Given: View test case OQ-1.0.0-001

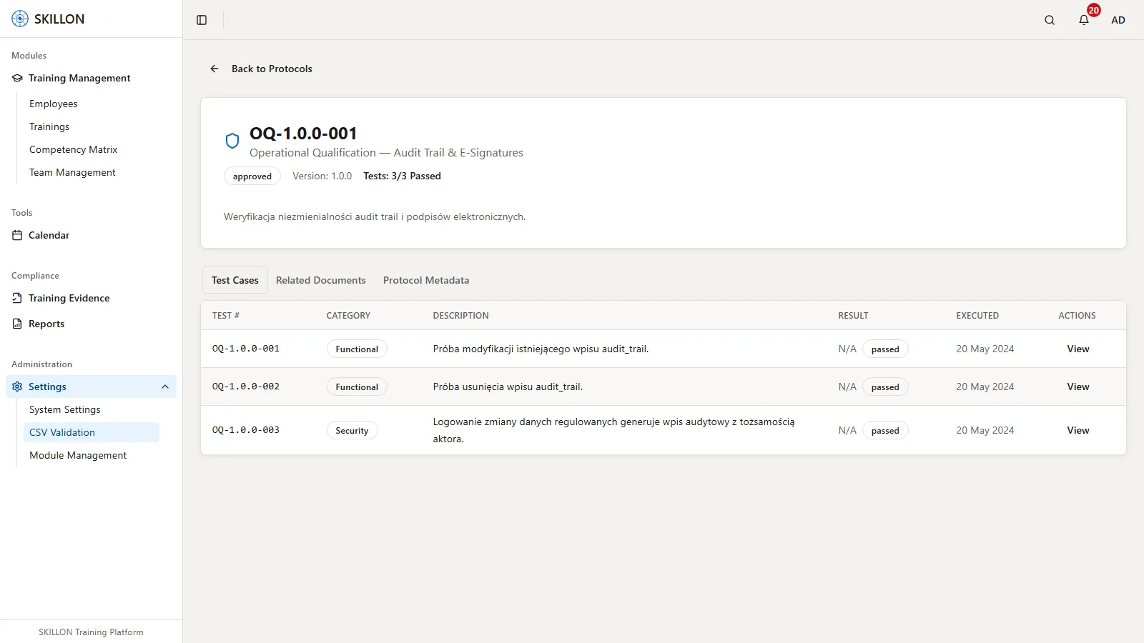Looking at the screenshot, I should coord(1078,349).
